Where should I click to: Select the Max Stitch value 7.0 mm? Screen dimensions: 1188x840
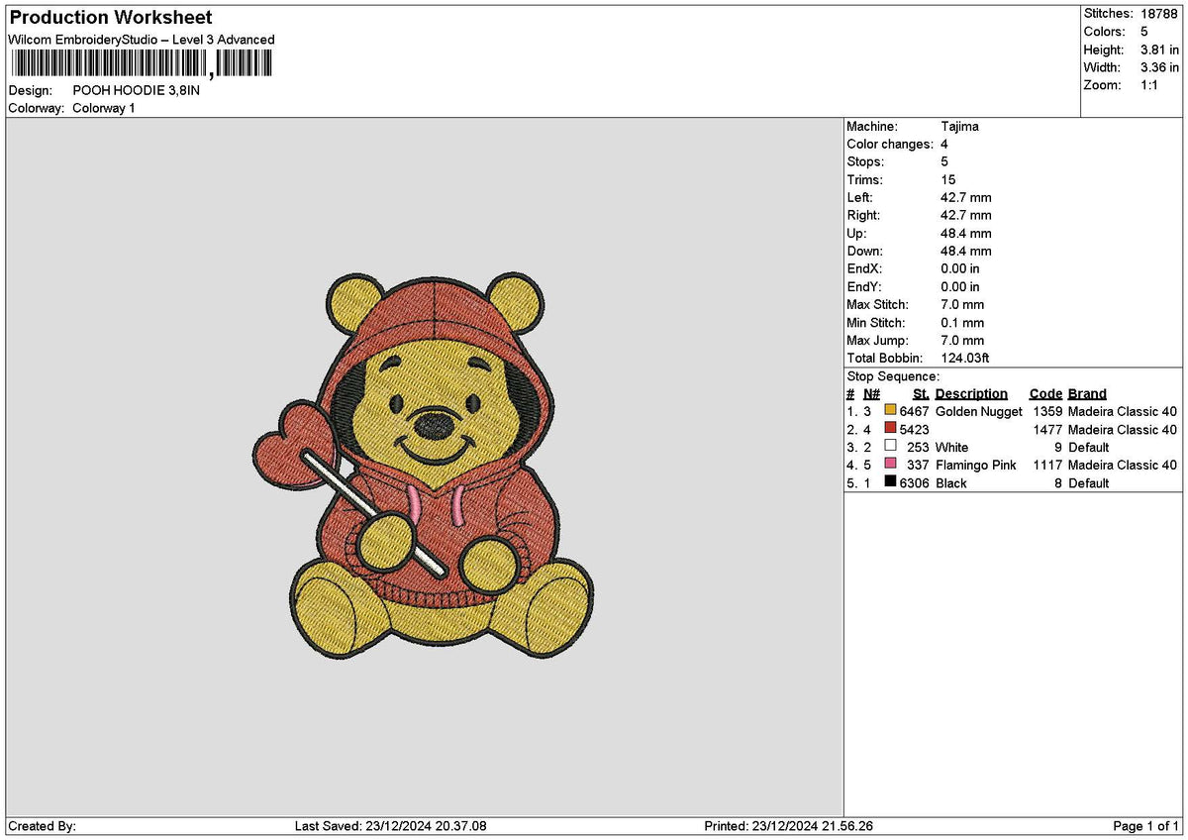(962, 305)
